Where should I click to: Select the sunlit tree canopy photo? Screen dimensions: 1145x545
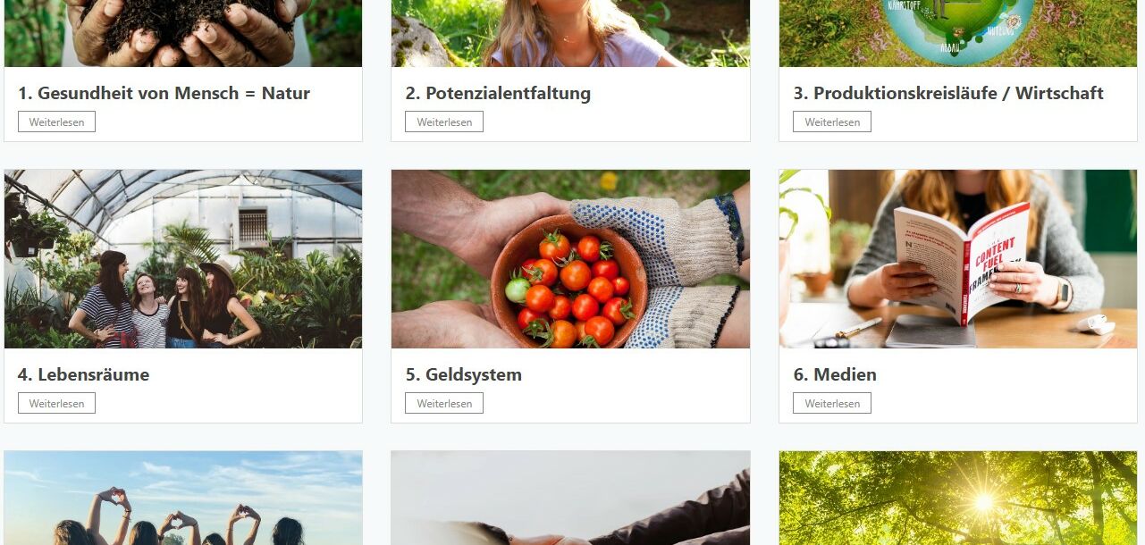click(958, 498)
